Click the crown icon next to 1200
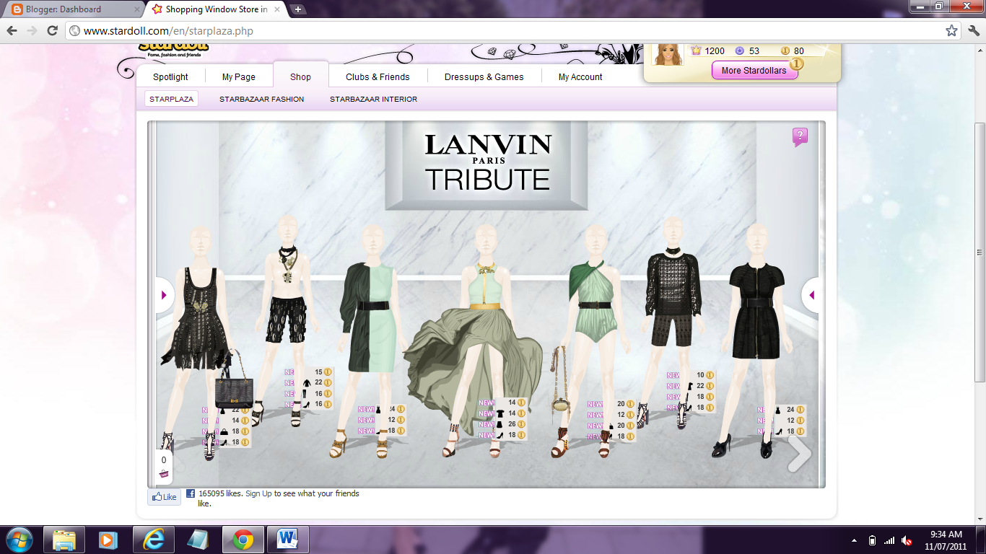Viewport: 986px width, 554px height. click(x=696, y=50)
